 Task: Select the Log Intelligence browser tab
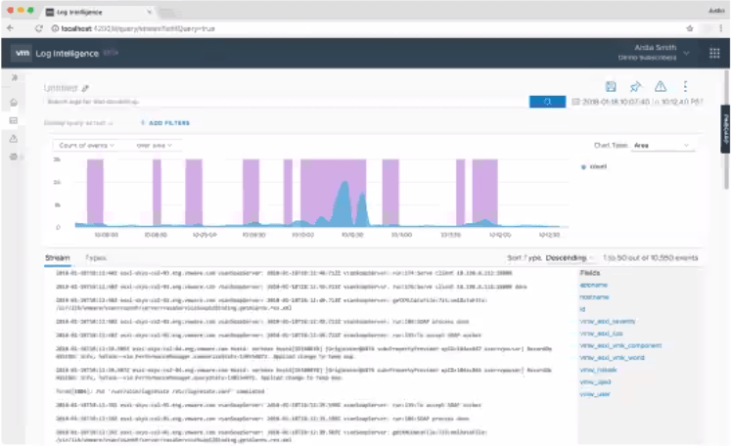pos(98,12)
